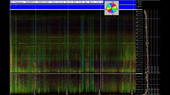Click the 6 frequency axis label
Viewport: 170px width, 95px height.
point(136,62)
